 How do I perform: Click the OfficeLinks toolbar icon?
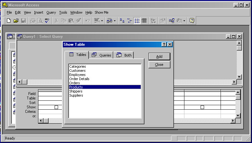97,21
